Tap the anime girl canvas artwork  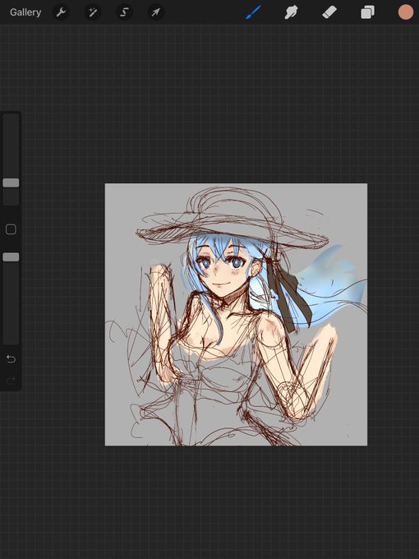[x=236, y=314]
